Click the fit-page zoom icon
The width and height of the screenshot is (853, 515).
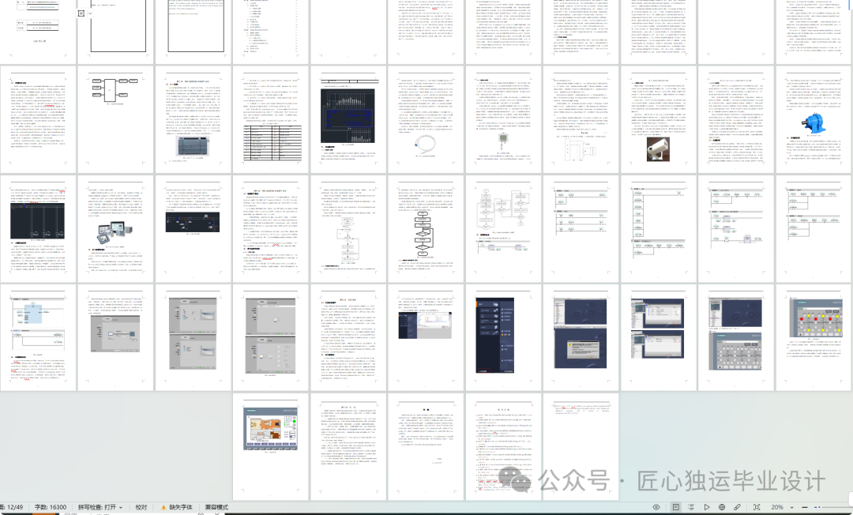[x=757, y=507]
